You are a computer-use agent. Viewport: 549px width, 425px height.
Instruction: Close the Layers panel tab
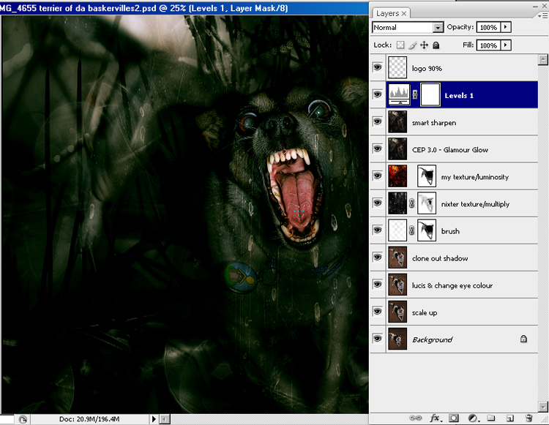pyautogui.click(x=403, y=13)
